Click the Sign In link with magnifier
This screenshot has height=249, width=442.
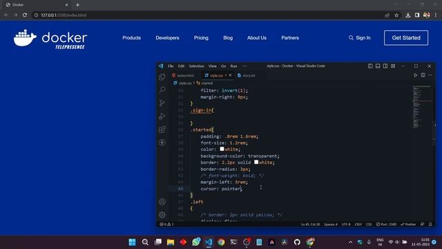(359, 38)
